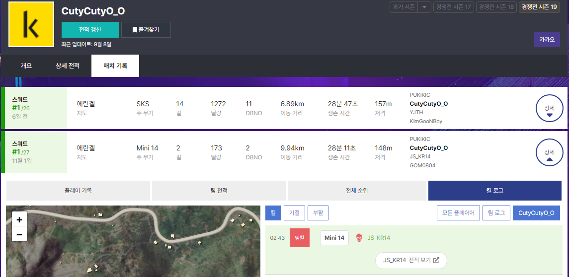Click the bookmark 즐겨찾기 favorites button
The width and height of the screenshot is (569, 277).
pos(146,30)
